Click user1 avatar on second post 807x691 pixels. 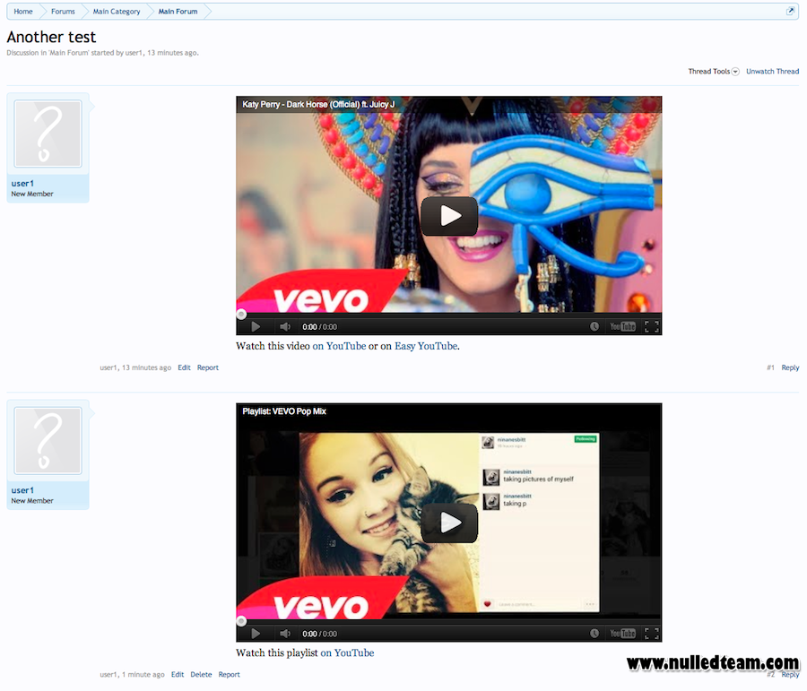tap(48, 441)
